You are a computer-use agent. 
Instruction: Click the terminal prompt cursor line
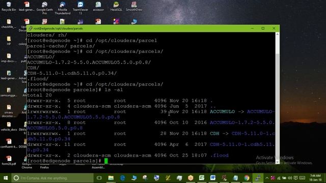point(67,161)
